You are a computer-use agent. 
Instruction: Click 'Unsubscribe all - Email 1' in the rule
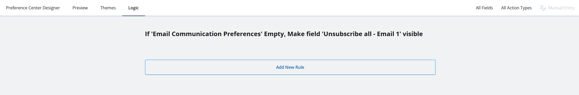pyautogui.click(x=361, y=34)
